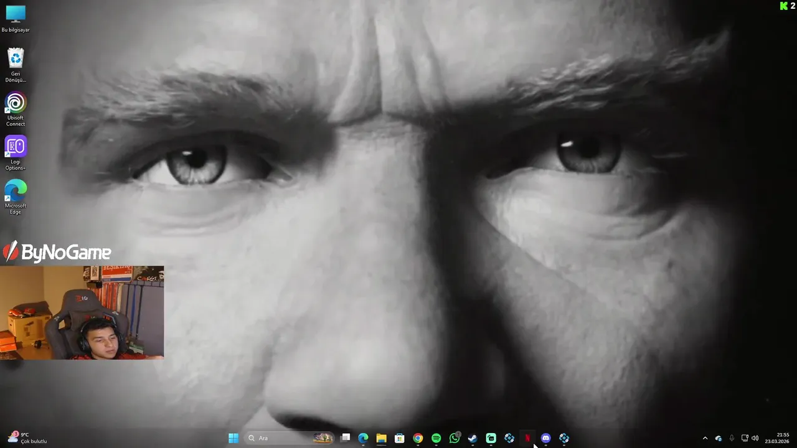The image size is (797, 448).
Task: Open Netflix from the taskbar
Action: pos(527,438)
